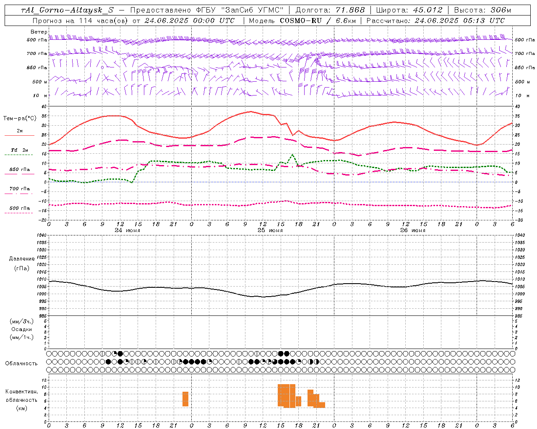Screen dimensions: 537x429
Task: Click the station title rAl_Gorno-Altaysk_S
Action: (68, 10)
